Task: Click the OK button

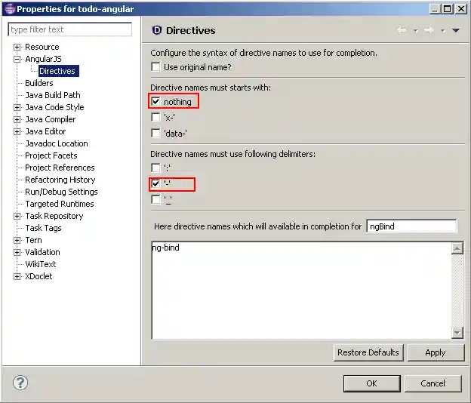Action: (371, 383)
